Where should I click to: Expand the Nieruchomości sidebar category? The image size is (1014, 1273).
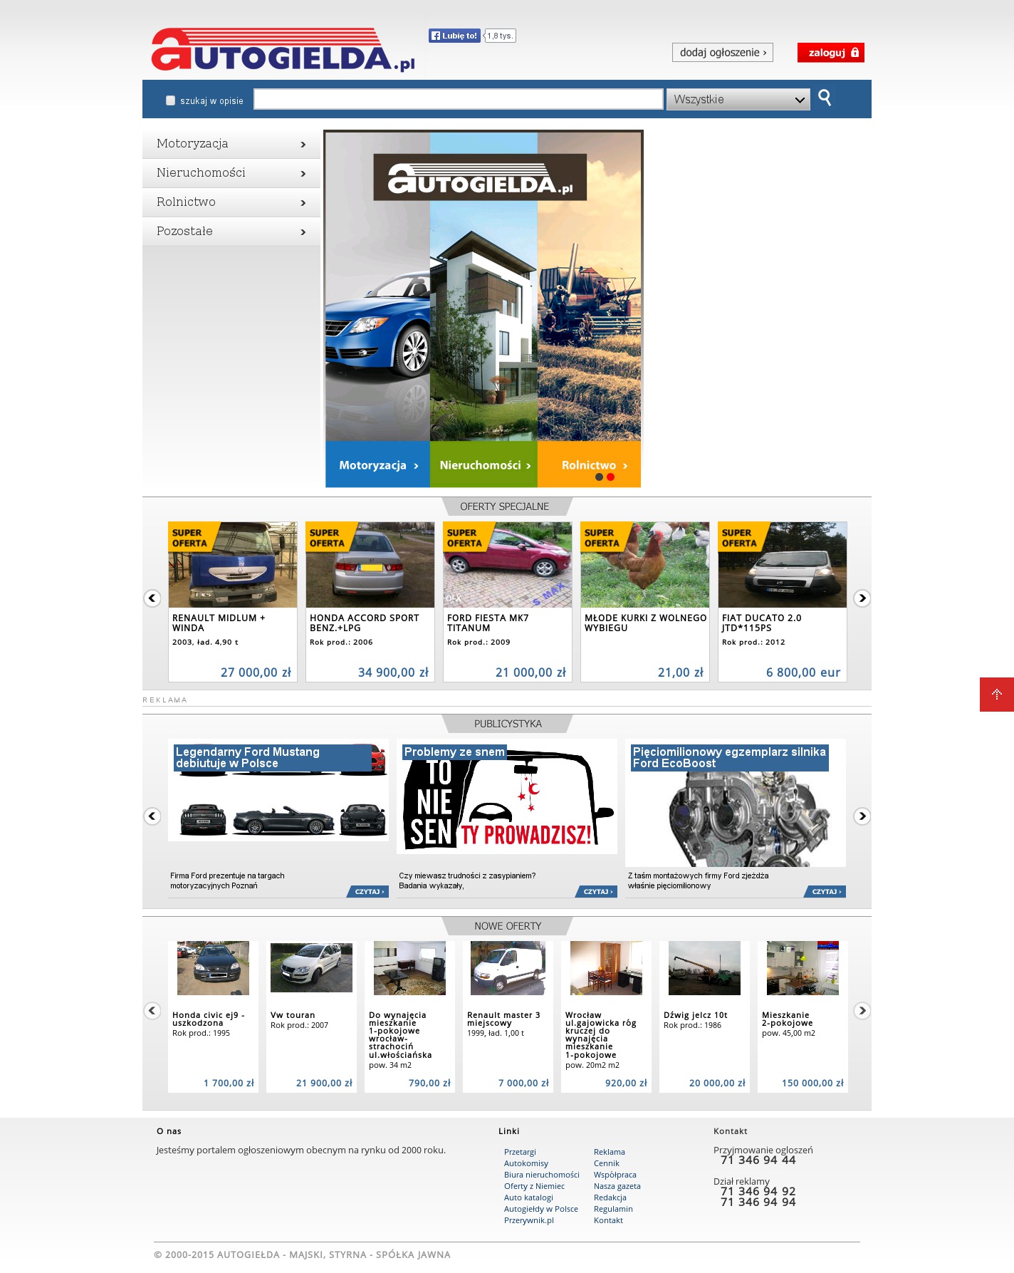point(231,173)
